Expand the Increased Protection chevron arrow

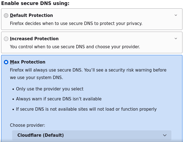(176, 39)
